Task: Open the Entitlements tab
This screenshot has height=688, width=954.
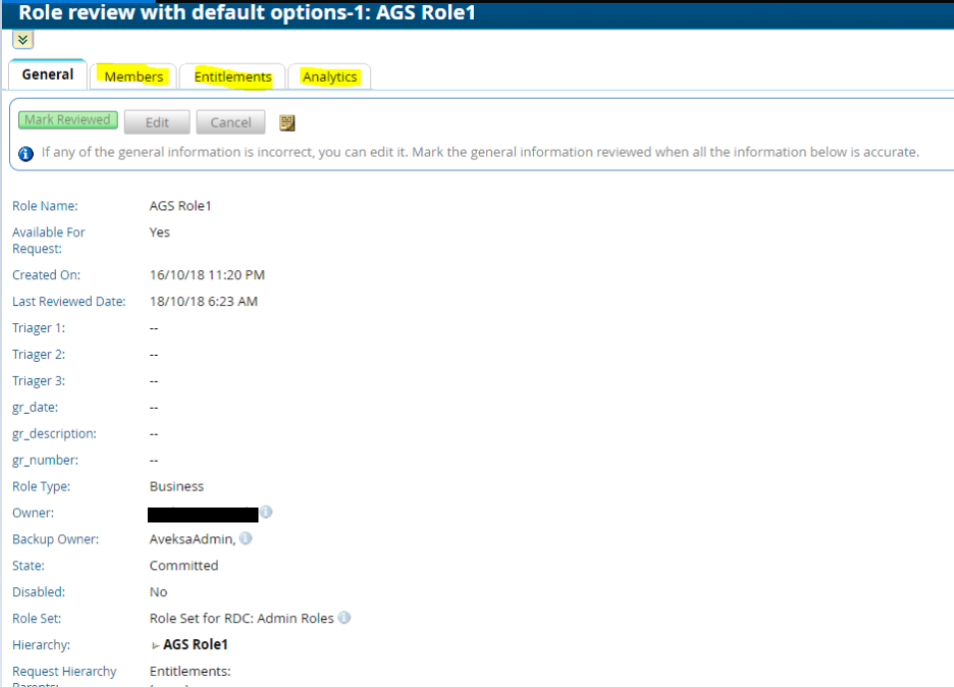Action: point(233,77)
